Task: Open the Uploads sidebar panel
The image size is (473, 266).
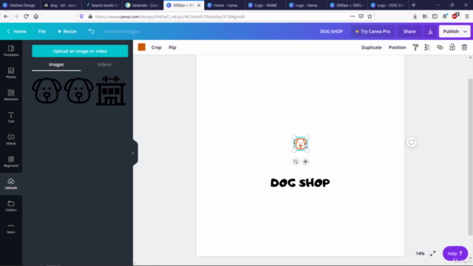Action: [x=11, y=184]
